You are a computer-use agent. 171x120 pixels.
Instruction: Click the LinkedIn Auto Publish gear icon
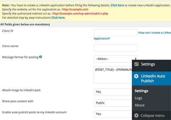136,76
